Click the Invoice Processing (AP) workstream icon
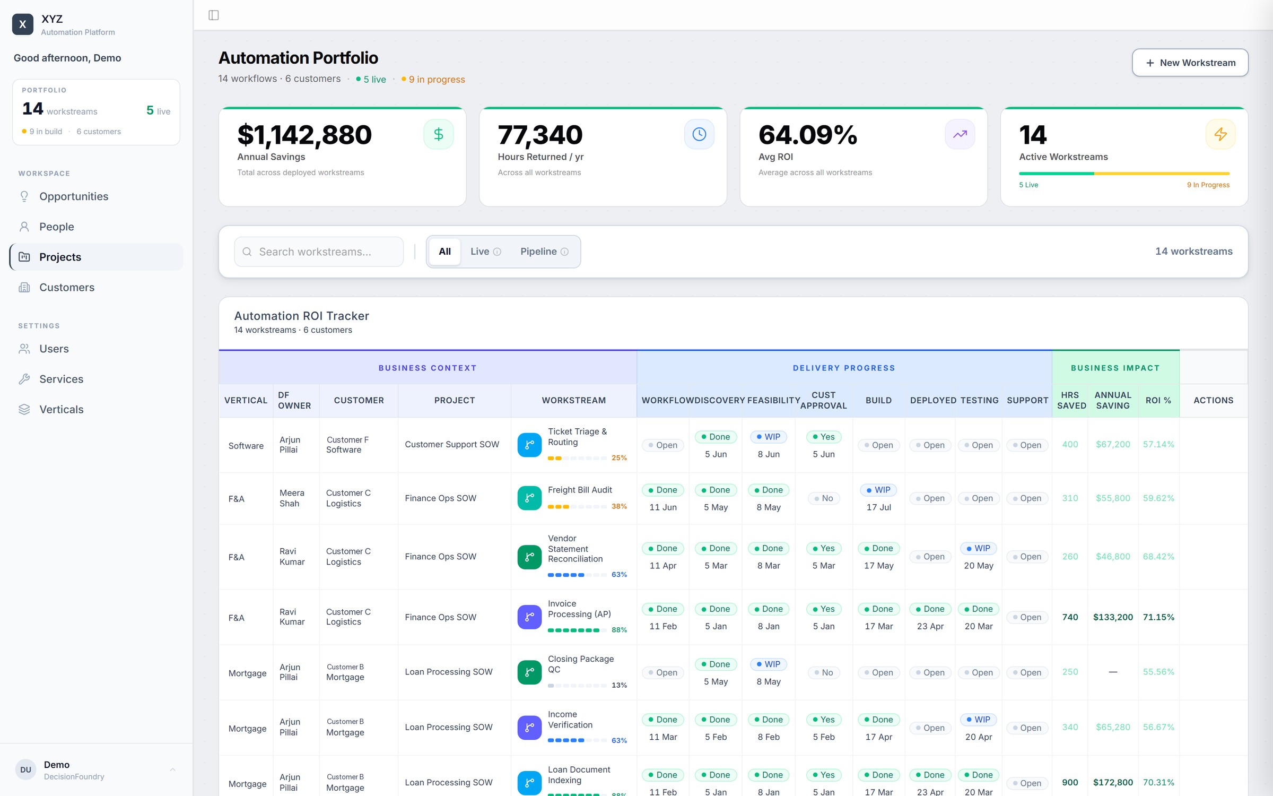Screen dimensions: 1273x796 click(x=529, y=617)
